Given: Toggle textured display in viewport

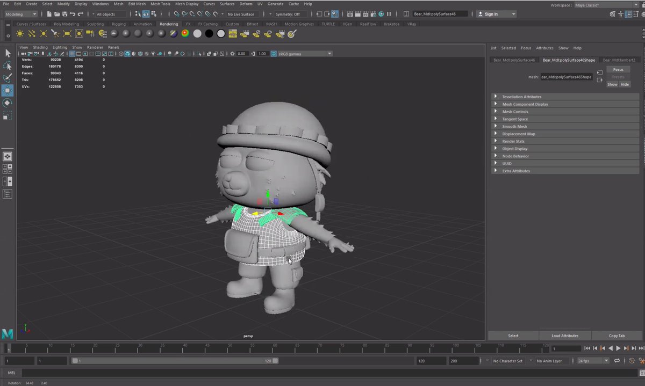Looking at the screenshot, I should pos(147,54).
